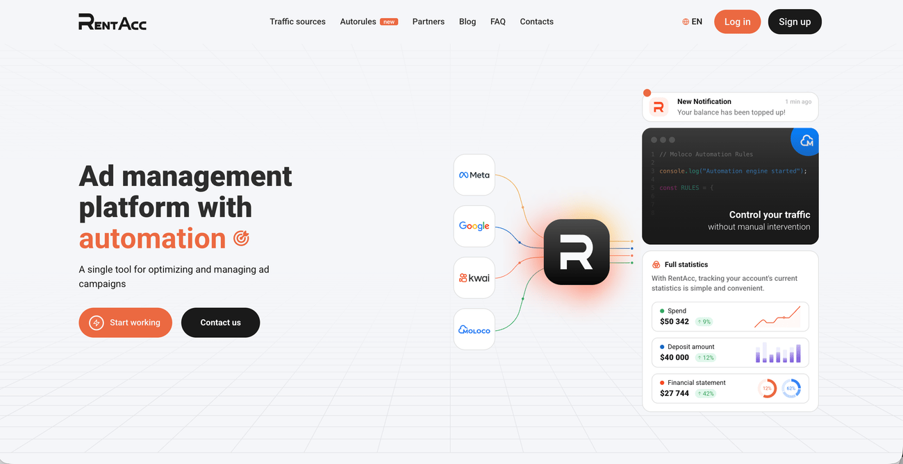Open the EN language selector
903x464 pixels.
(692, 22)
